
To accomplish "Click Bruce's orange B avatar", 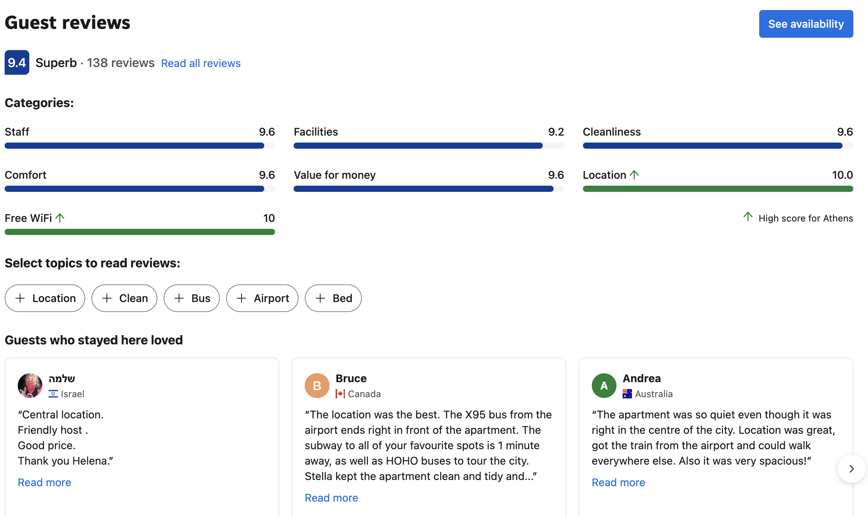I will click(x=317, y=385).
